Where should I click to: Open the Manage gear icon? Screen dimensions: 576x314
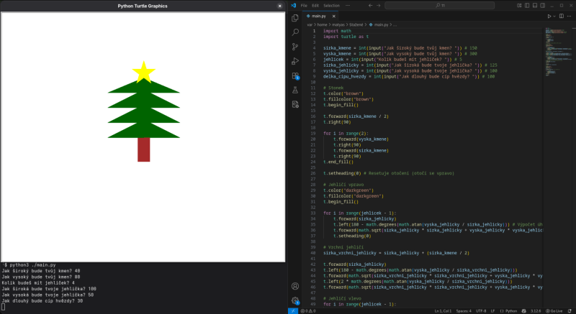[x=295, y=300]
